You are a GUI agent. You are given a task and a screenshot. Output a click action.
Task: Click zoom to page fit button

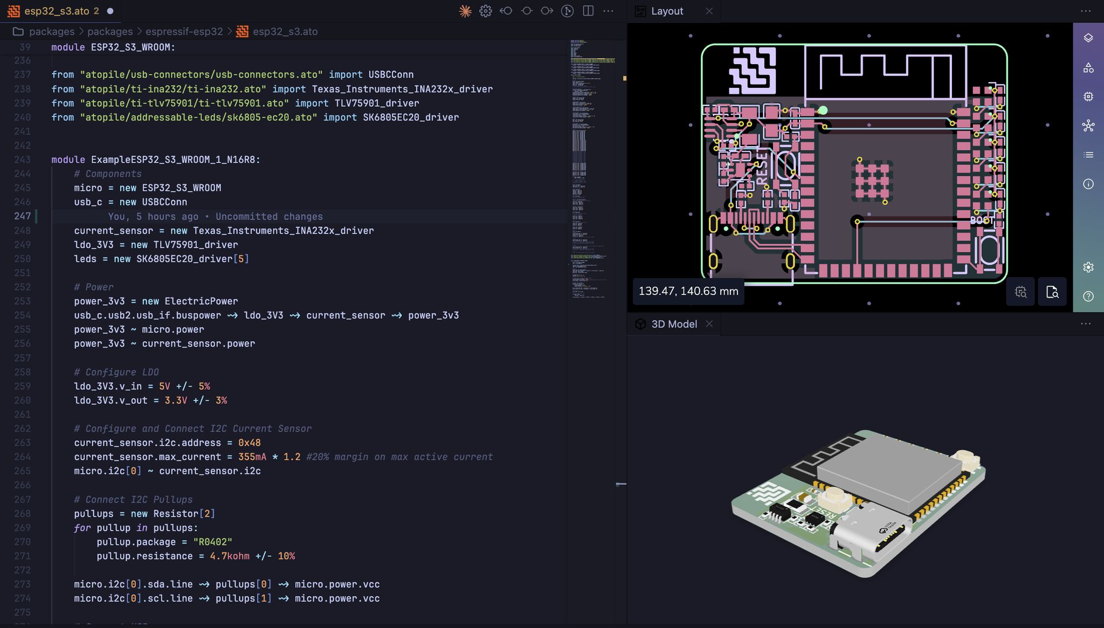[1052, 292]
